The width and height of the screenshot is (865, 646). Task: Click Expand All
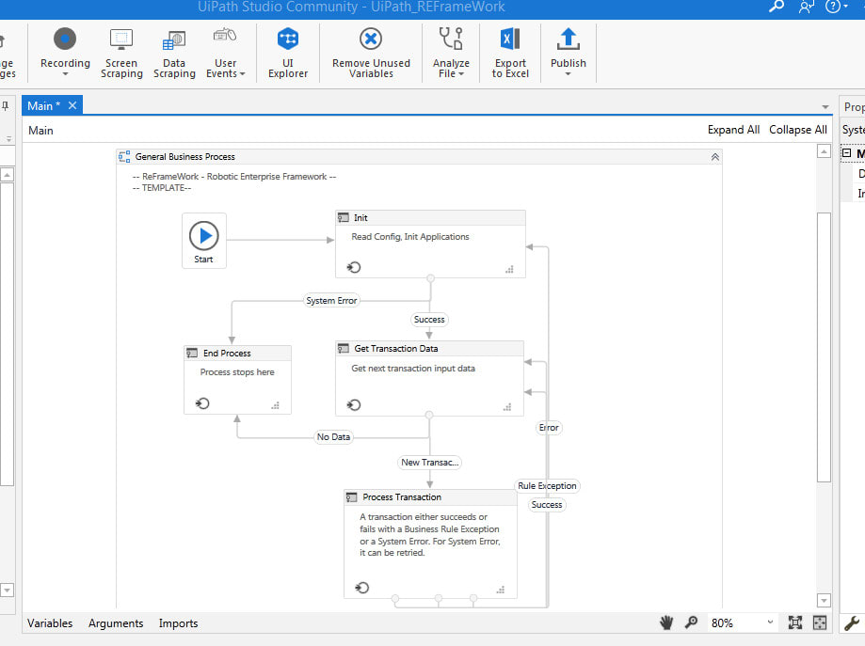coord(734,130)
